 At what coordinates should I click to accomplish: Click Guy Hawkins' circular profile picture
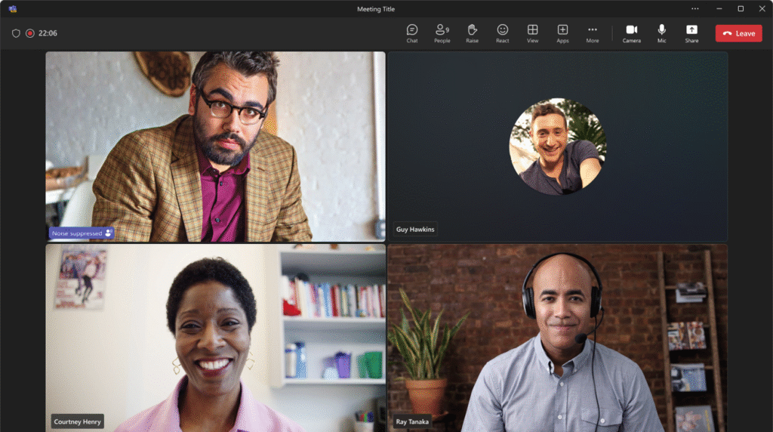pyautogui.click(x=558, y=147)
